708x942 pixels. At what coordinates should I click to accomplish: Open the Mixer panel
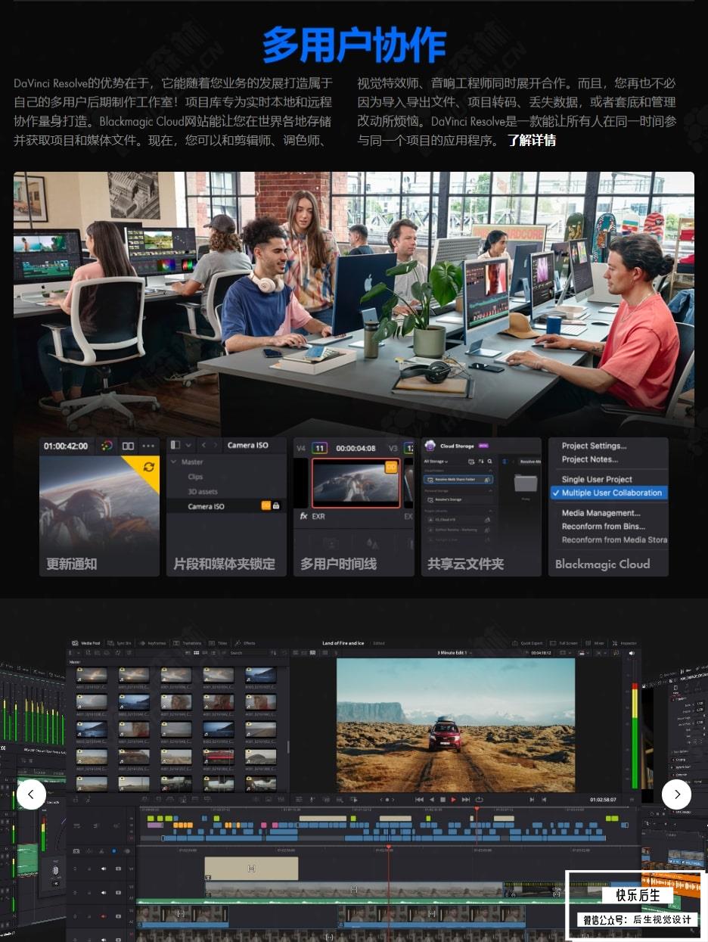coord(595,643)
